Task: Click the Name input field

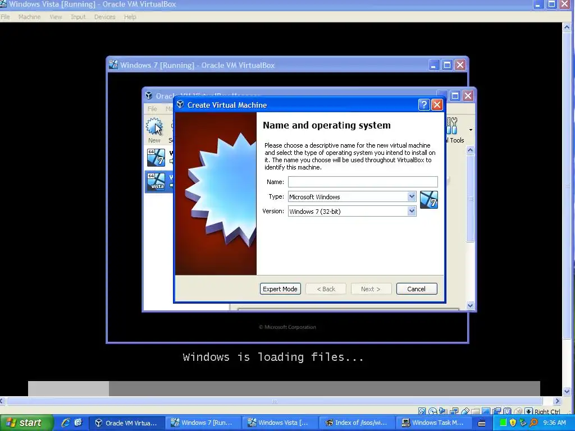Action: [363, 182]
